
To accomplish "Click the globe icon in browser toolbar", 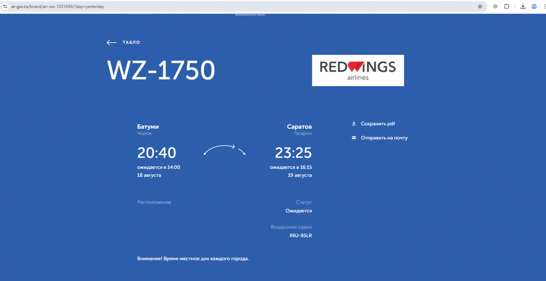I will click(x=495, y=6).
